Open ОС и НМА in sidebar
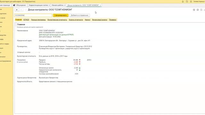Screen dimensions: 205x115 (2, 39)
